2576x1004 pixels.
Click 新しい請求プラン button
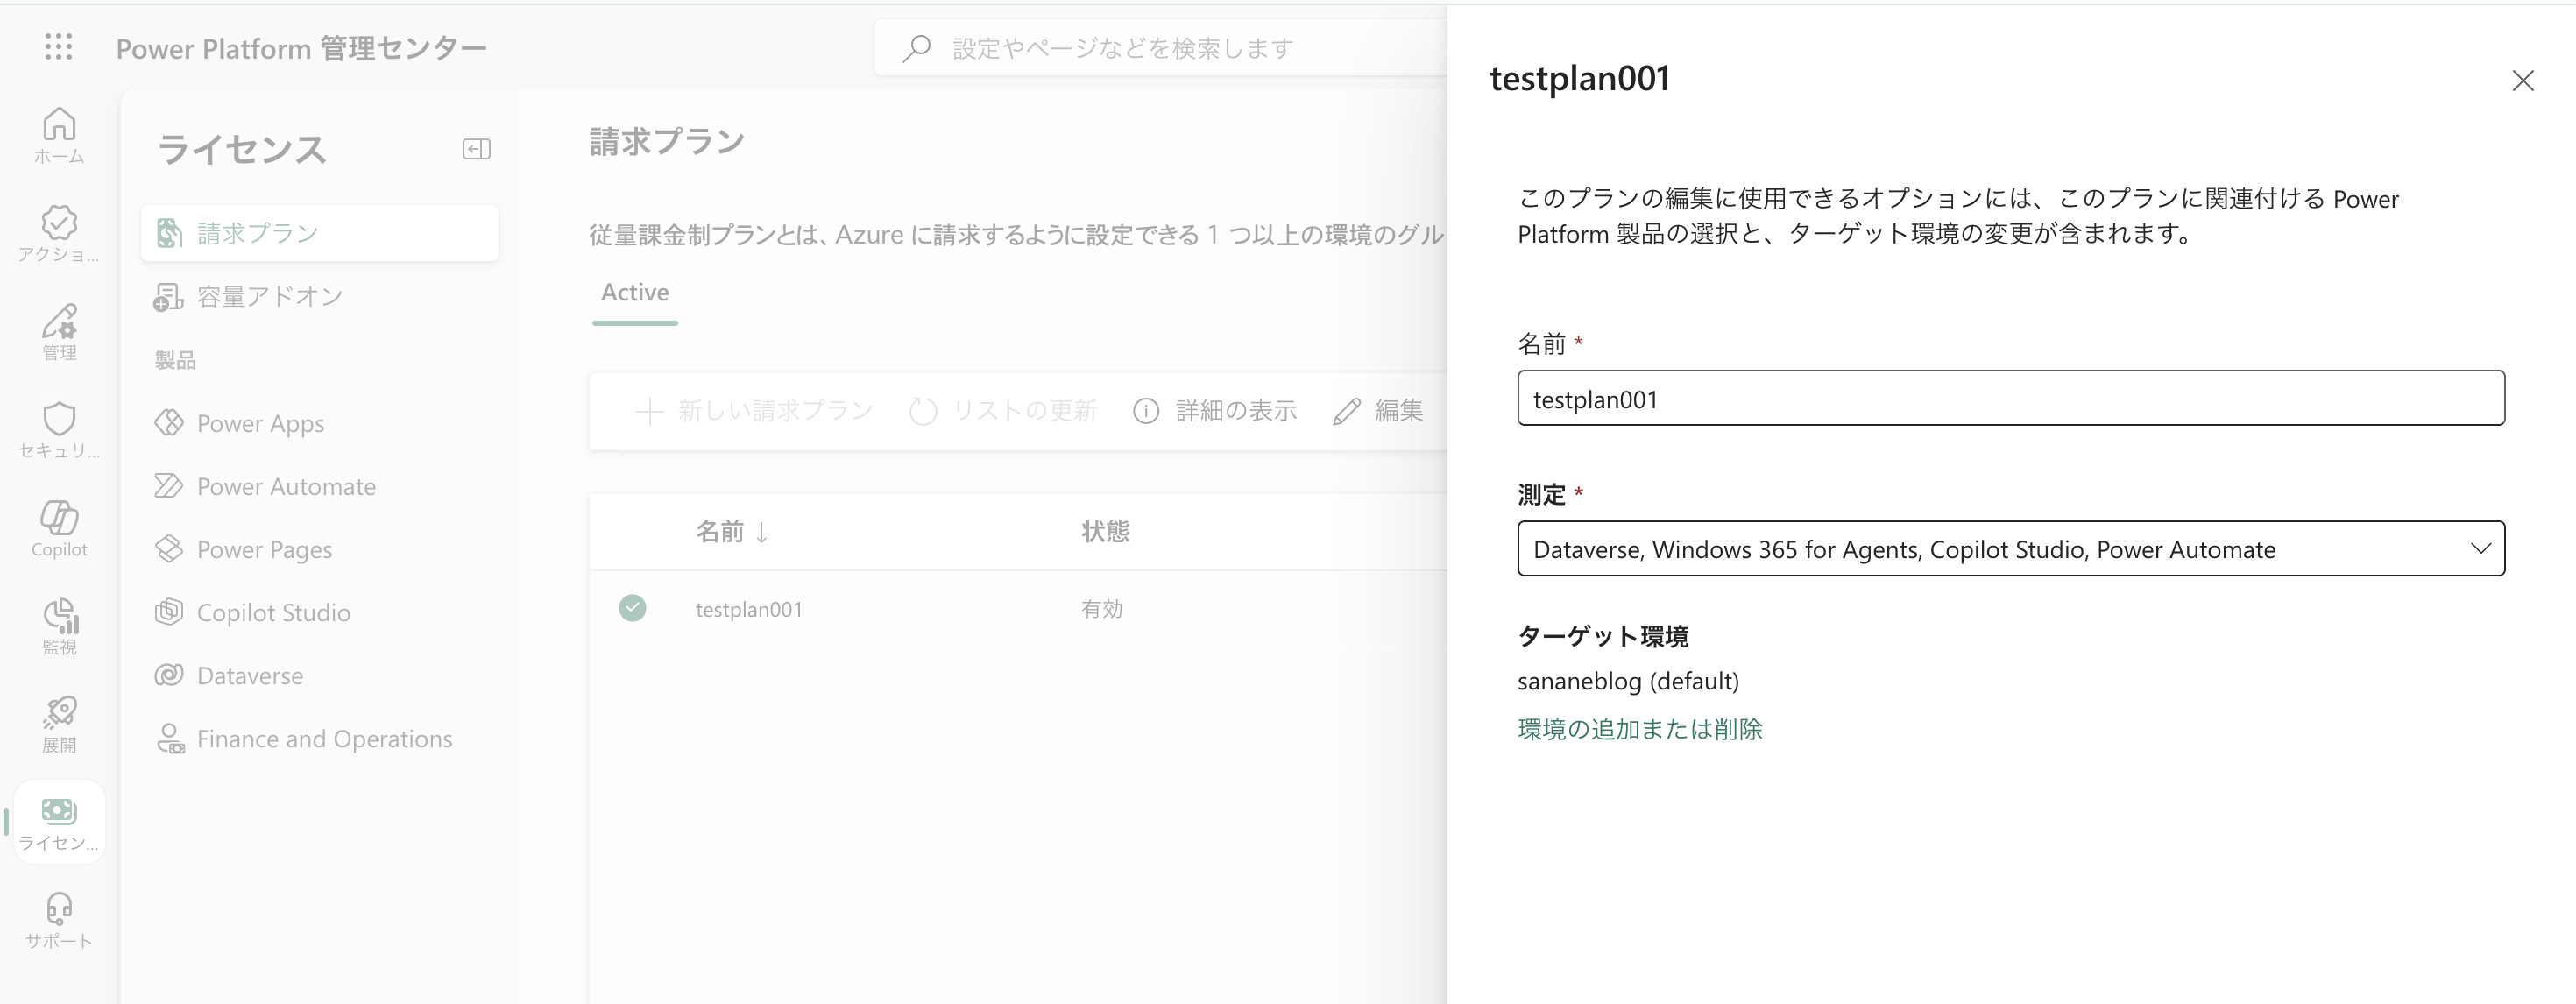click(755, 410)
